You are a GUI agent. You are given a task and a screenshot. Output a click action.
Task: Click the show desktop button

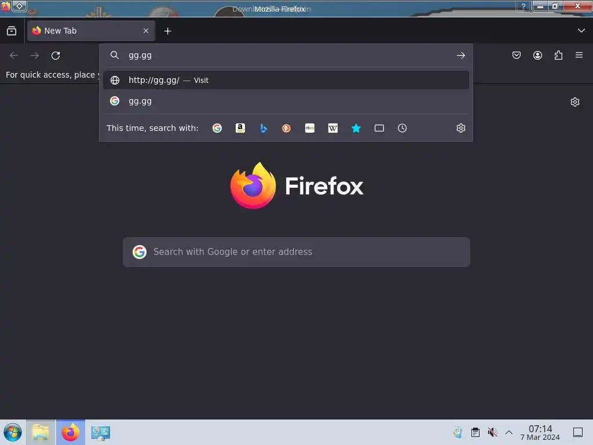pos(578,432)
